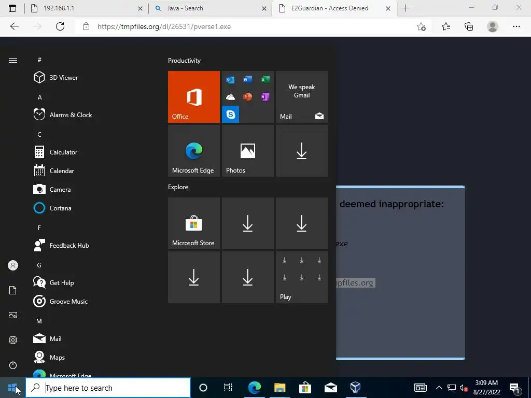Switch to the 192.168.1.1 tab
This screenshot has width=531, height=398.
coord(87,8)
